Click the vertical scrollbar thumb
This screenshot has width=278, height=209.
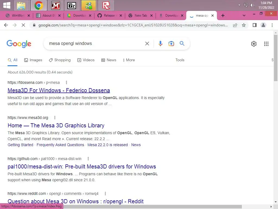[276, 58]
